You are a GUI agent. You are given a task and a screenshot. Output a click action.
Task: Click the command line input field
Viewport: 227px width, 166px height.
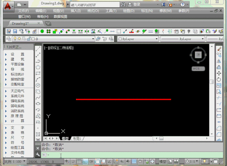coord(132,155)
